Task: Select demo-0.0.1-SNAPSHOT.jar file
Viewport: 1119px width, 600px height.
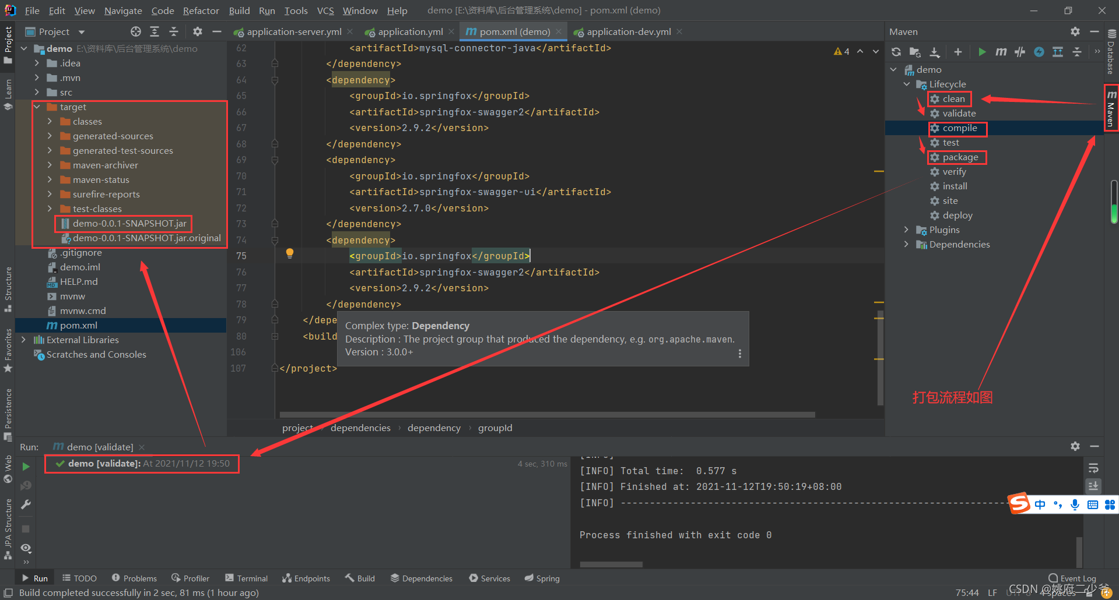Action: tap(129, 224)
